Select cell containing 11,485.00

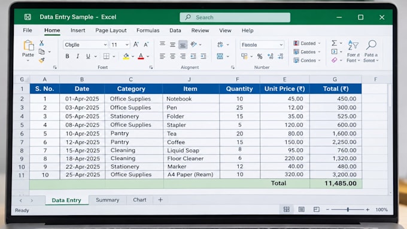pos(336,184)
